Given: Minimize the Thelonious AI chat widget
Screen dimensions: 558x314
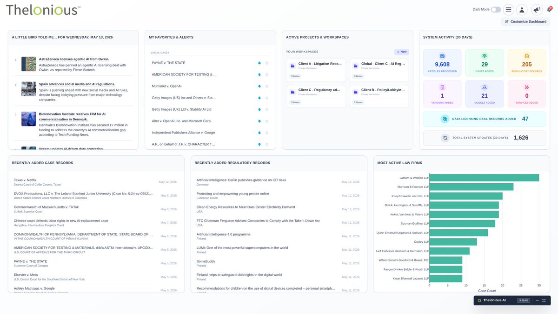Looking at the screenshot, I should (537, 301).
